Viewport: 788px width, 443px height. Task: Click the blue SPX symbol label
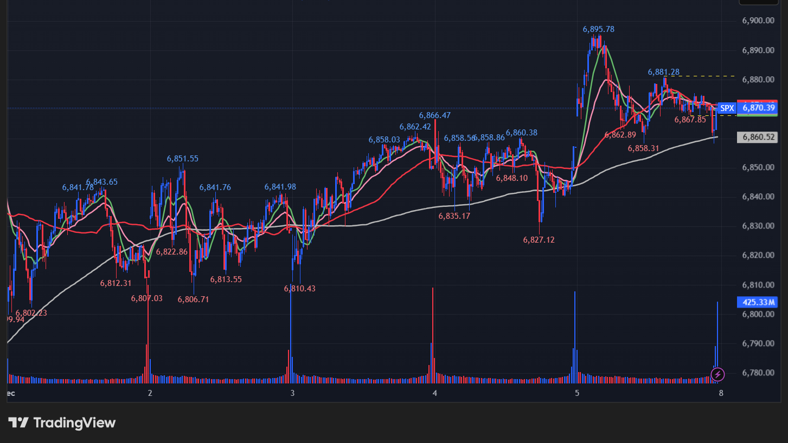(727, 108)
